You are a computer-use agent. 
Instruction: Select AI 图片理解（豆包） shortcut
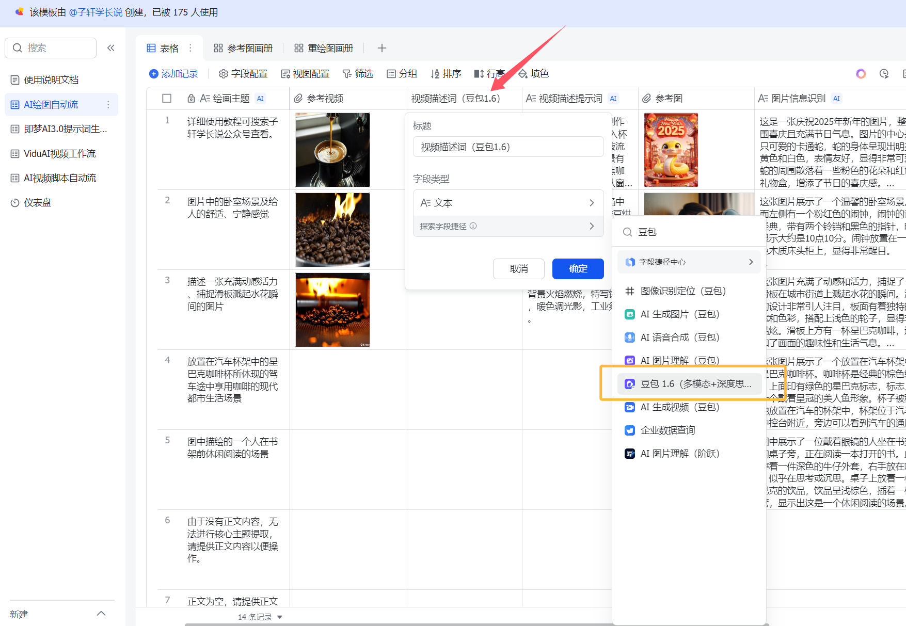pos(689,361)
